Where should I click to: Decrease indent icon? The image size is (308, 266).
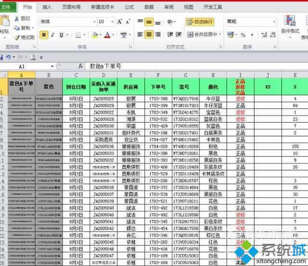[x=170, y=35]
